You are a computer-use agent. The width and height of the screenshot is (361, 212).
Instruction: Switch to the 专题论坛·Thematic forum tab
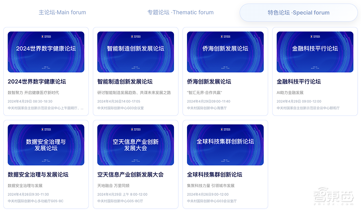click(x=180, y=12)
